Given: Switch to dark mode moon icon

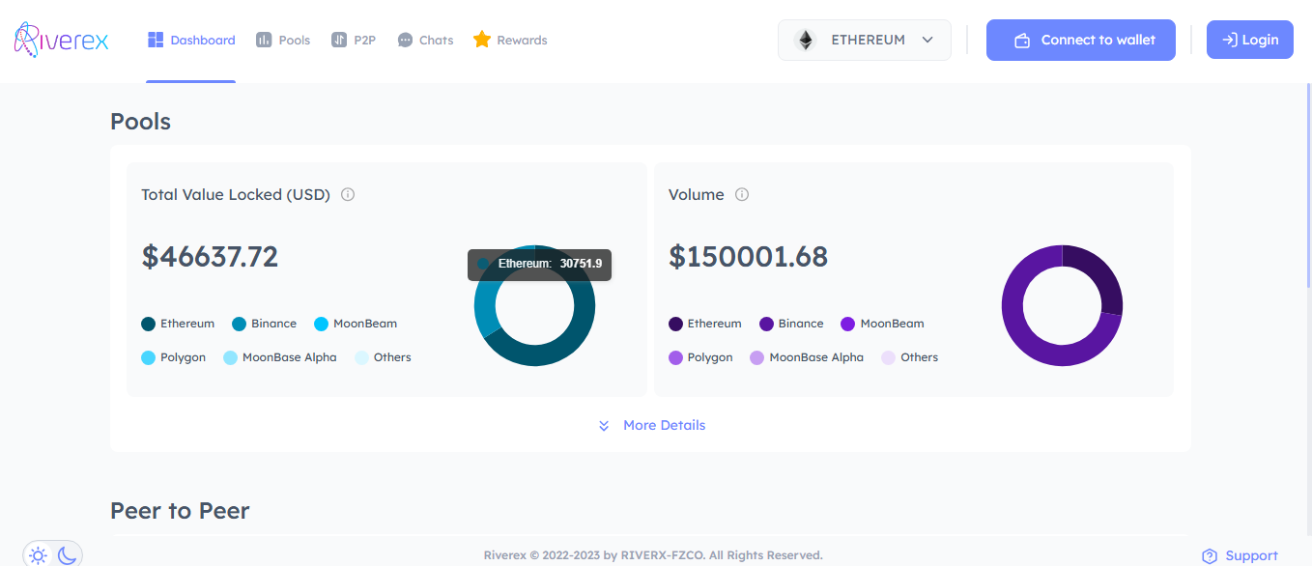Looking at the screenshot, I should (67, 555).
